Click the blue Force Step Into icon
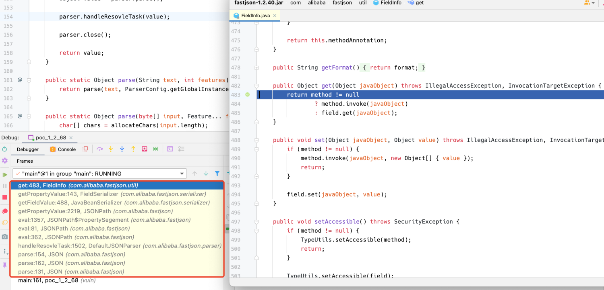The width and height of the screenshot is (604, 290). click(122, 149)
